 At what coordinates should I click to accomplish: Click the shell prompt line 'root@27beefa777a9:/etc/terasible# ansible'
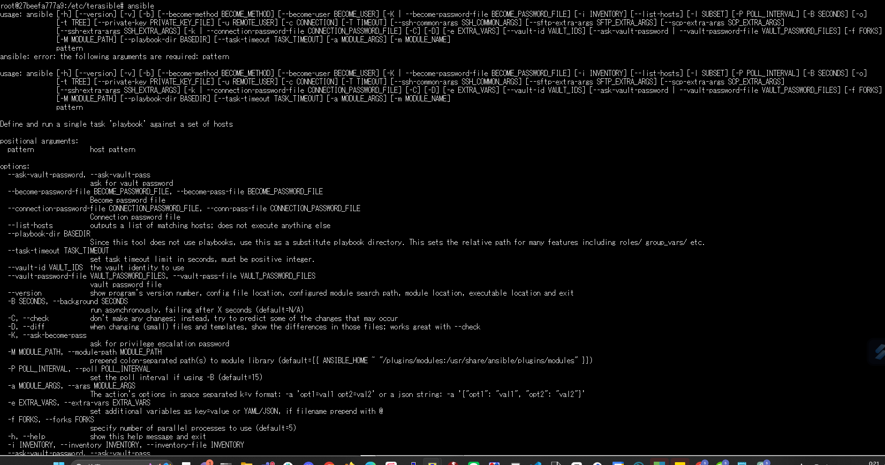(x=77, y=6)
